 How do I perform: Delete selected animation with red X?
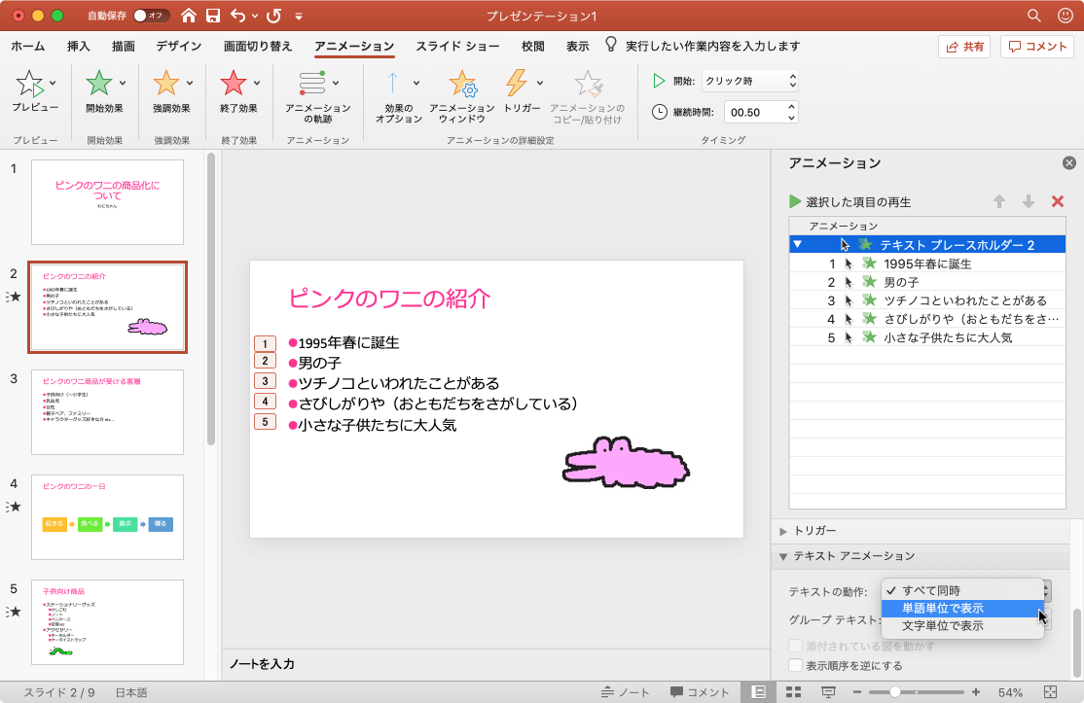[1058, 201]
